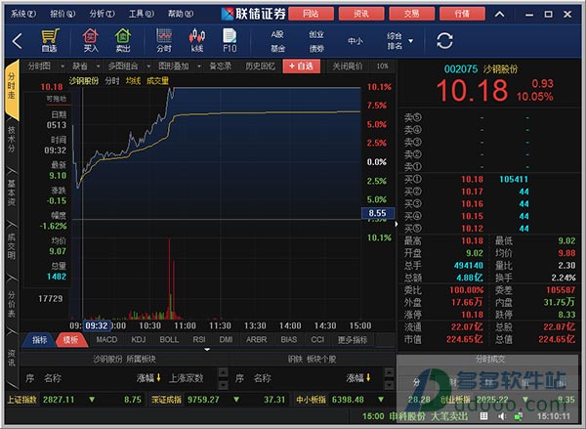Open the k线 candlestick icon
Viewport: 586px width, 429px height.
tap(197, 40)
